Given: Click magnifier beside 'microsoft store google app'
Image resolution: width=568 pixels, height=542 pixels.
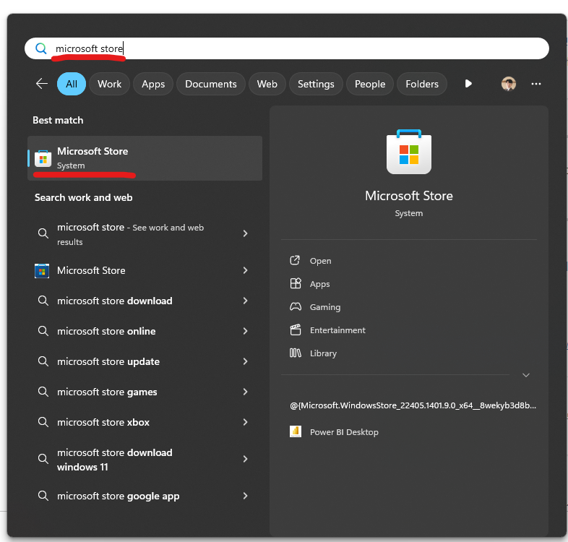Looking at the screenshot, I should [43, 496].
